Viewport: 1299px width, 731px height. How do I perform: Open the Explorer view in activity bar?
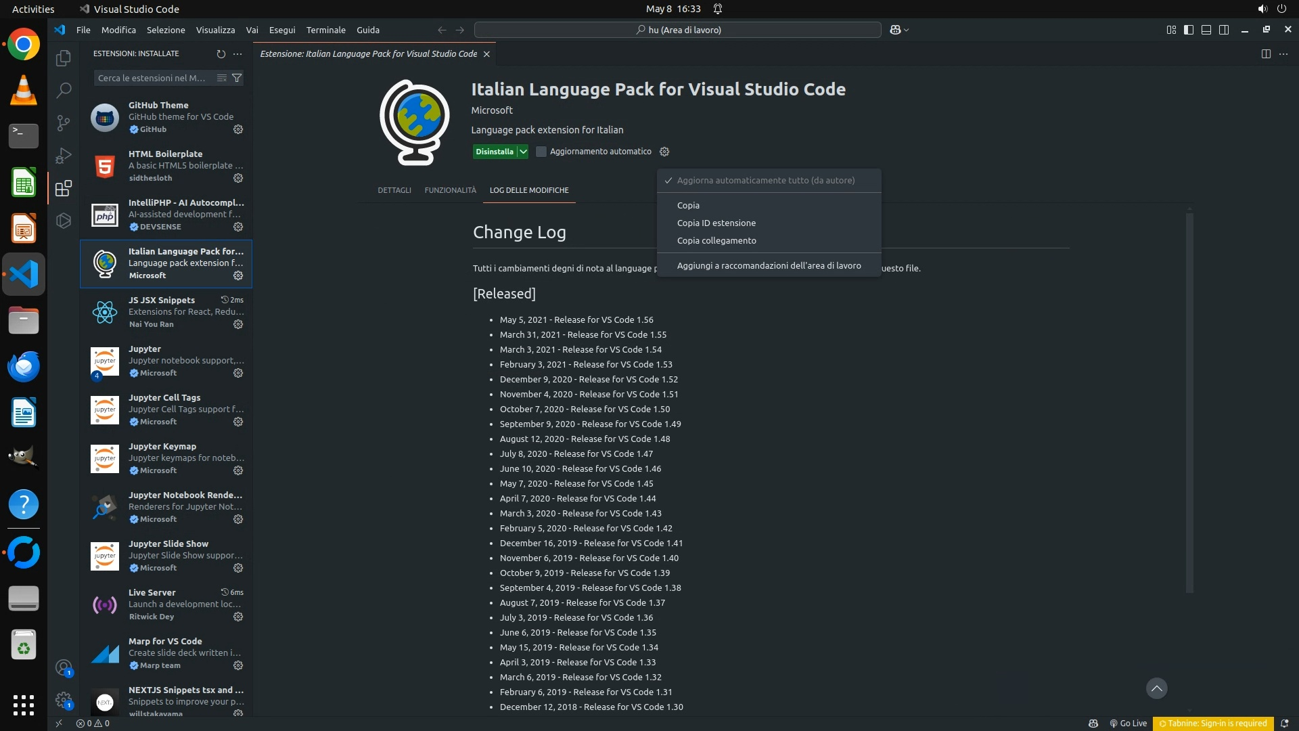pos(64,58)
